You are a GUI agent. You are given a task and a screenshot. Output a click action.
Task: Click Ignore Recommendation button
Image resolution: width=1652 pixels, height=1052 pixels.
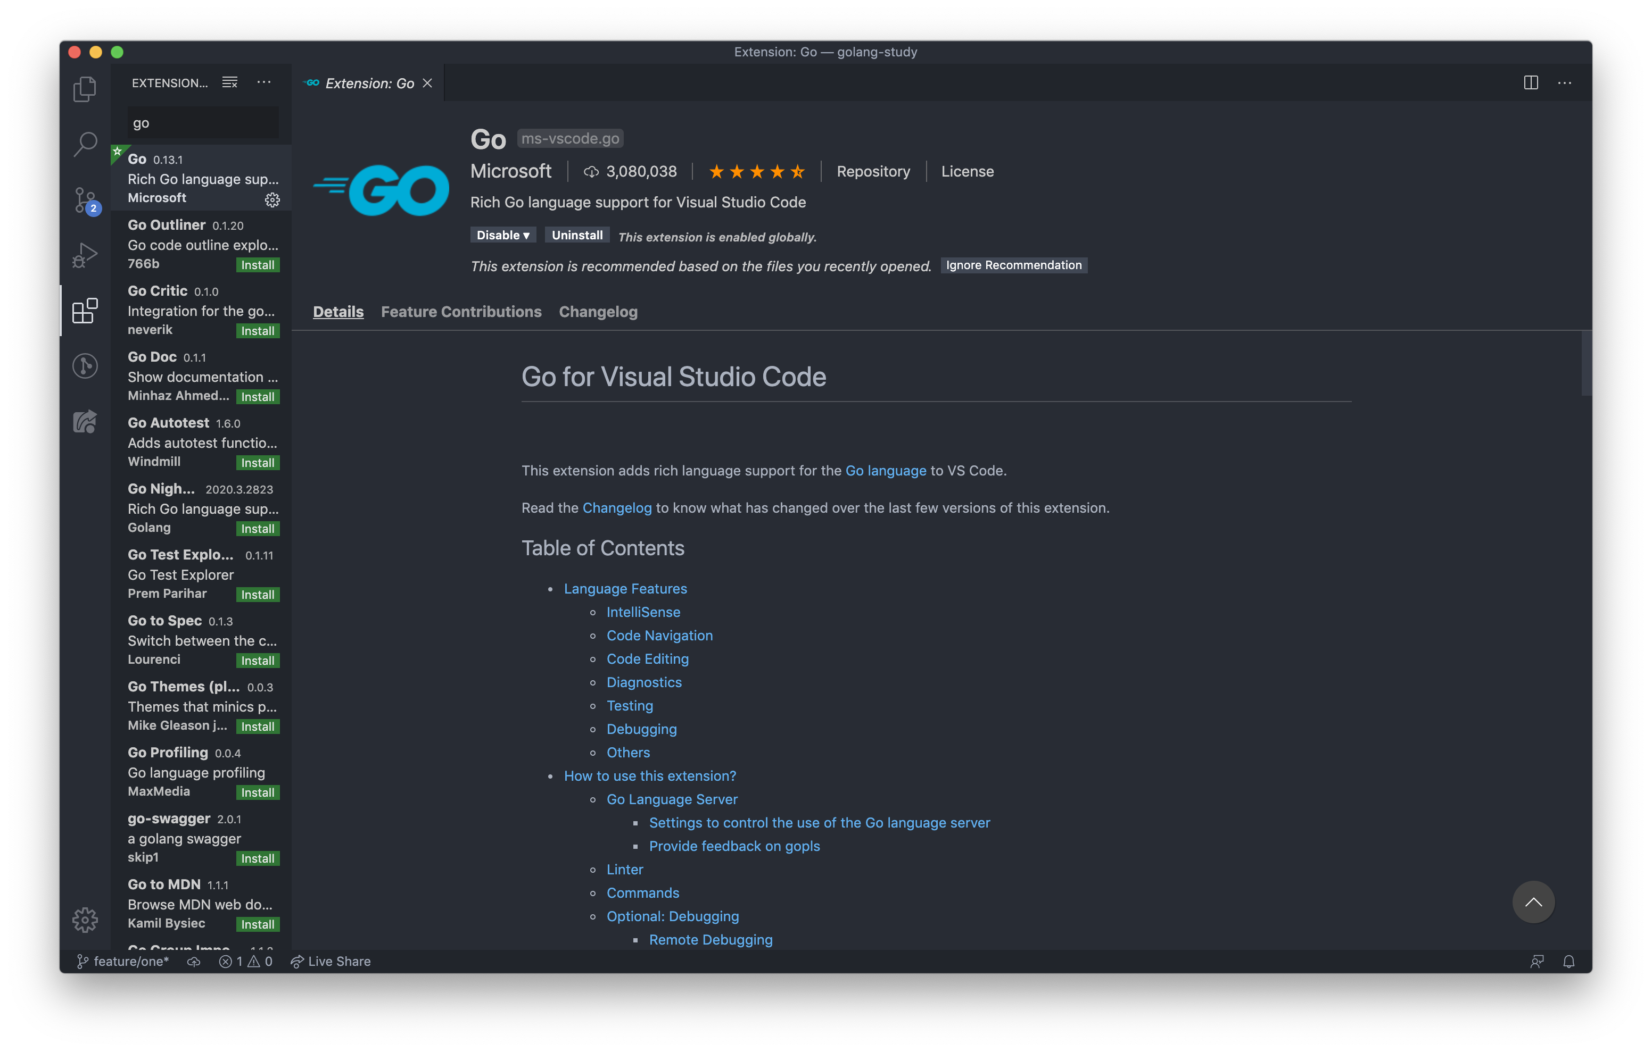[x=1013, y=265]
